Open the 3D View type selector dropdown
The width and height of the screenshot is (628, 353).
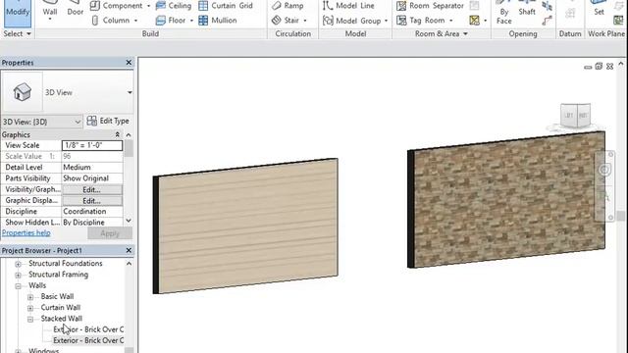click(x=130, y=92)
